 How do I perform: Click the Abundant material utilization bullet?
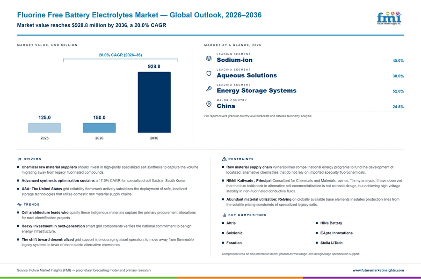pos(311,202)
